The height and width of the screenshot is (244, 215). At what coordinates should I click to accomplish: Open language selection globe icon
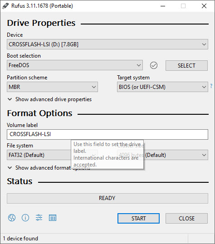click(12, 218)
